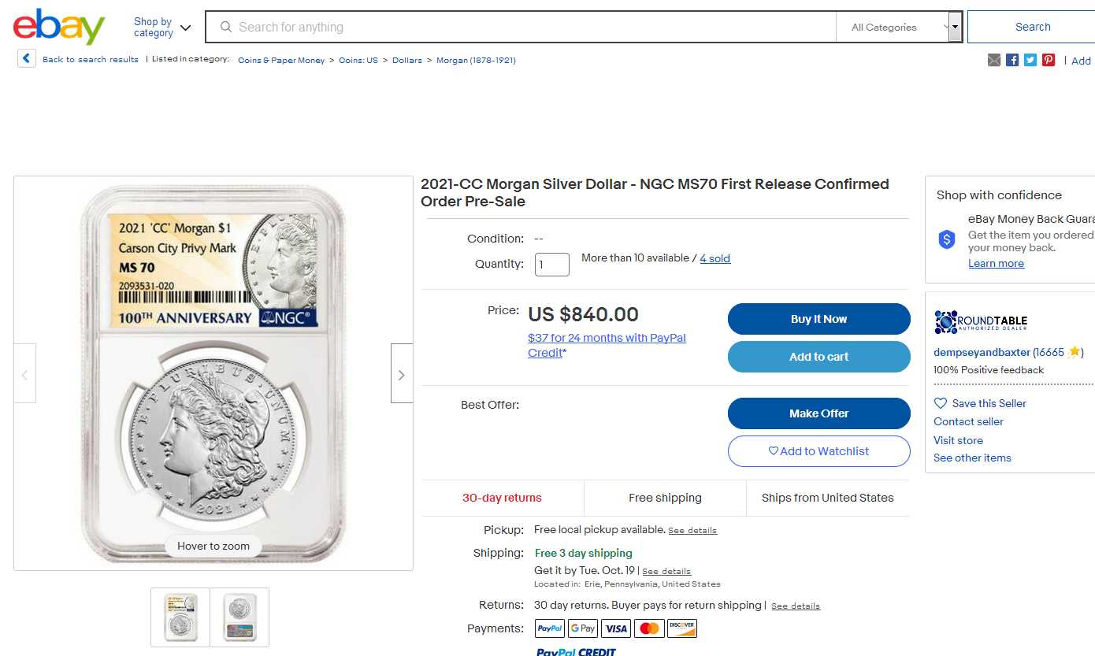Click heart icon to save this seller
Viewport: 1095px width, 656px height.
coord(941,403)
